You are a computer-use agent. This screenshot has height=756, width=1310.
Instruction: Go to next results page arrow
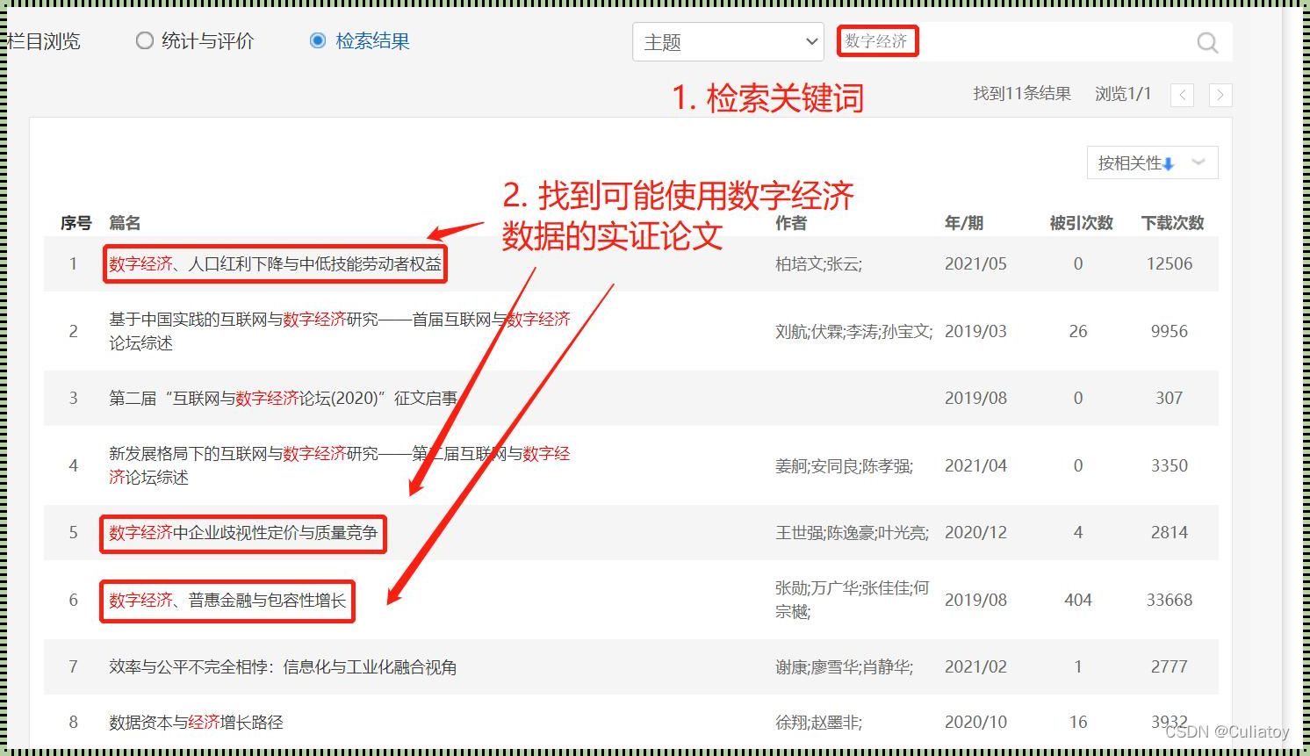(x=1220, y=95)
